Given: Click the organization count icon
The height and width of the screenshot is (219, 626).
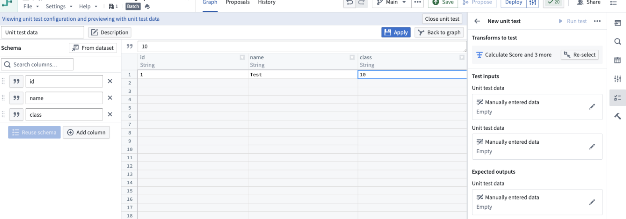Looking at the screenshot, I should pyautogui.click(x=113, y=6).
